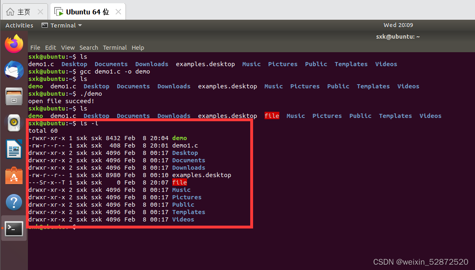This screenshot has height=270, width=475.
Task: Click 'demo1.c' in the ls -l listing
Action: [x=185, y=145]
